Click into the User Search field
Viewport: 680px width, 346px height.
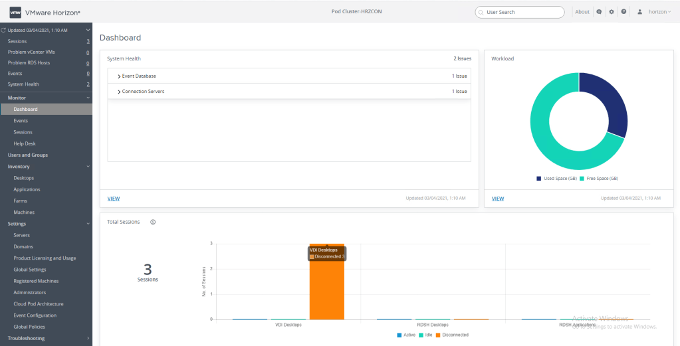point(522,12)
